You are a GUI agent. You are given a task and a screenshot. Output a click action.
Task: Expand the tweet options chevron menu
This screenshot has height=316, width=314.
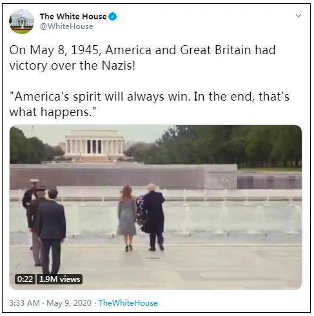point(298,15)
